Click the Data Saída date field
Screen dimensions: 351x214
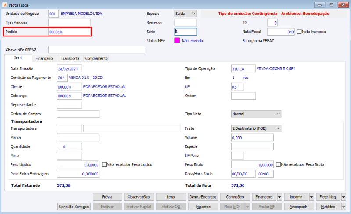244,174
